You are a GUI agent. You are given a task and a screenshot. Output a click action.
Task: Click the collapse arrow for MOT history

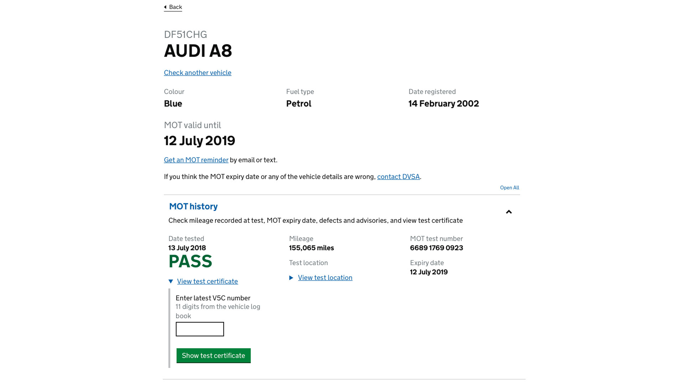pyautogui.click(x=508, y=211)
